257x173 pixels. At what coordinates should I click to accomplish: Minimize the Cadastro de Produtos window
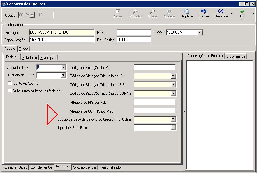[x=242, y=4]
